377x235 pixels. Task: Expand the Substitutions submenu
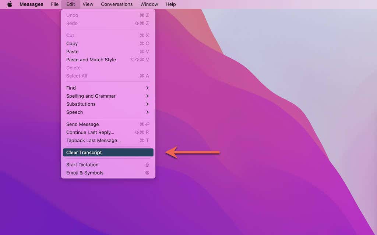coord(108,104)
